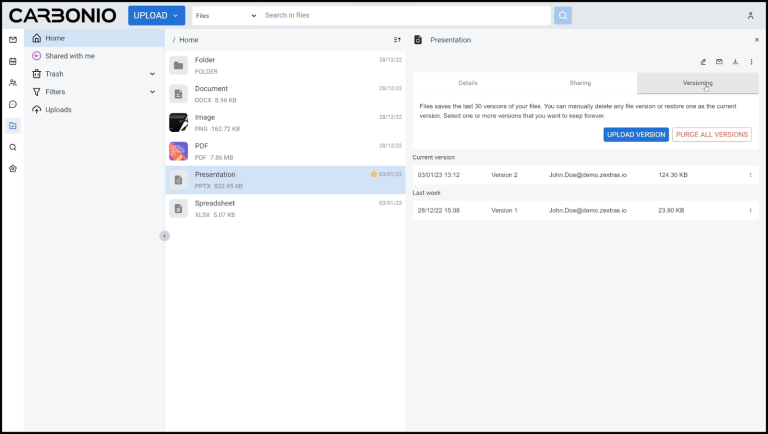This screenshot has width=768, height=434.
Task: Open the Chats module icon
Action: pos(13,104)
